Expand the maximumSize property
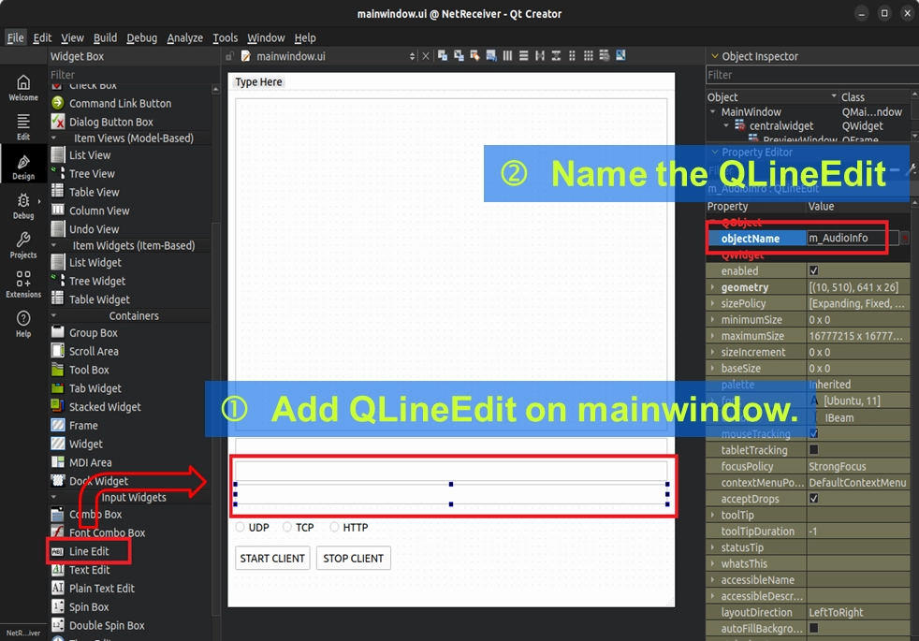 713,336
